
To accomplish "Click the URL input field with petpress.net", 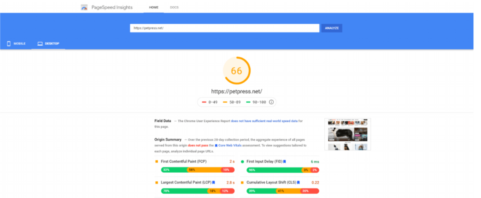I will 225,28.
